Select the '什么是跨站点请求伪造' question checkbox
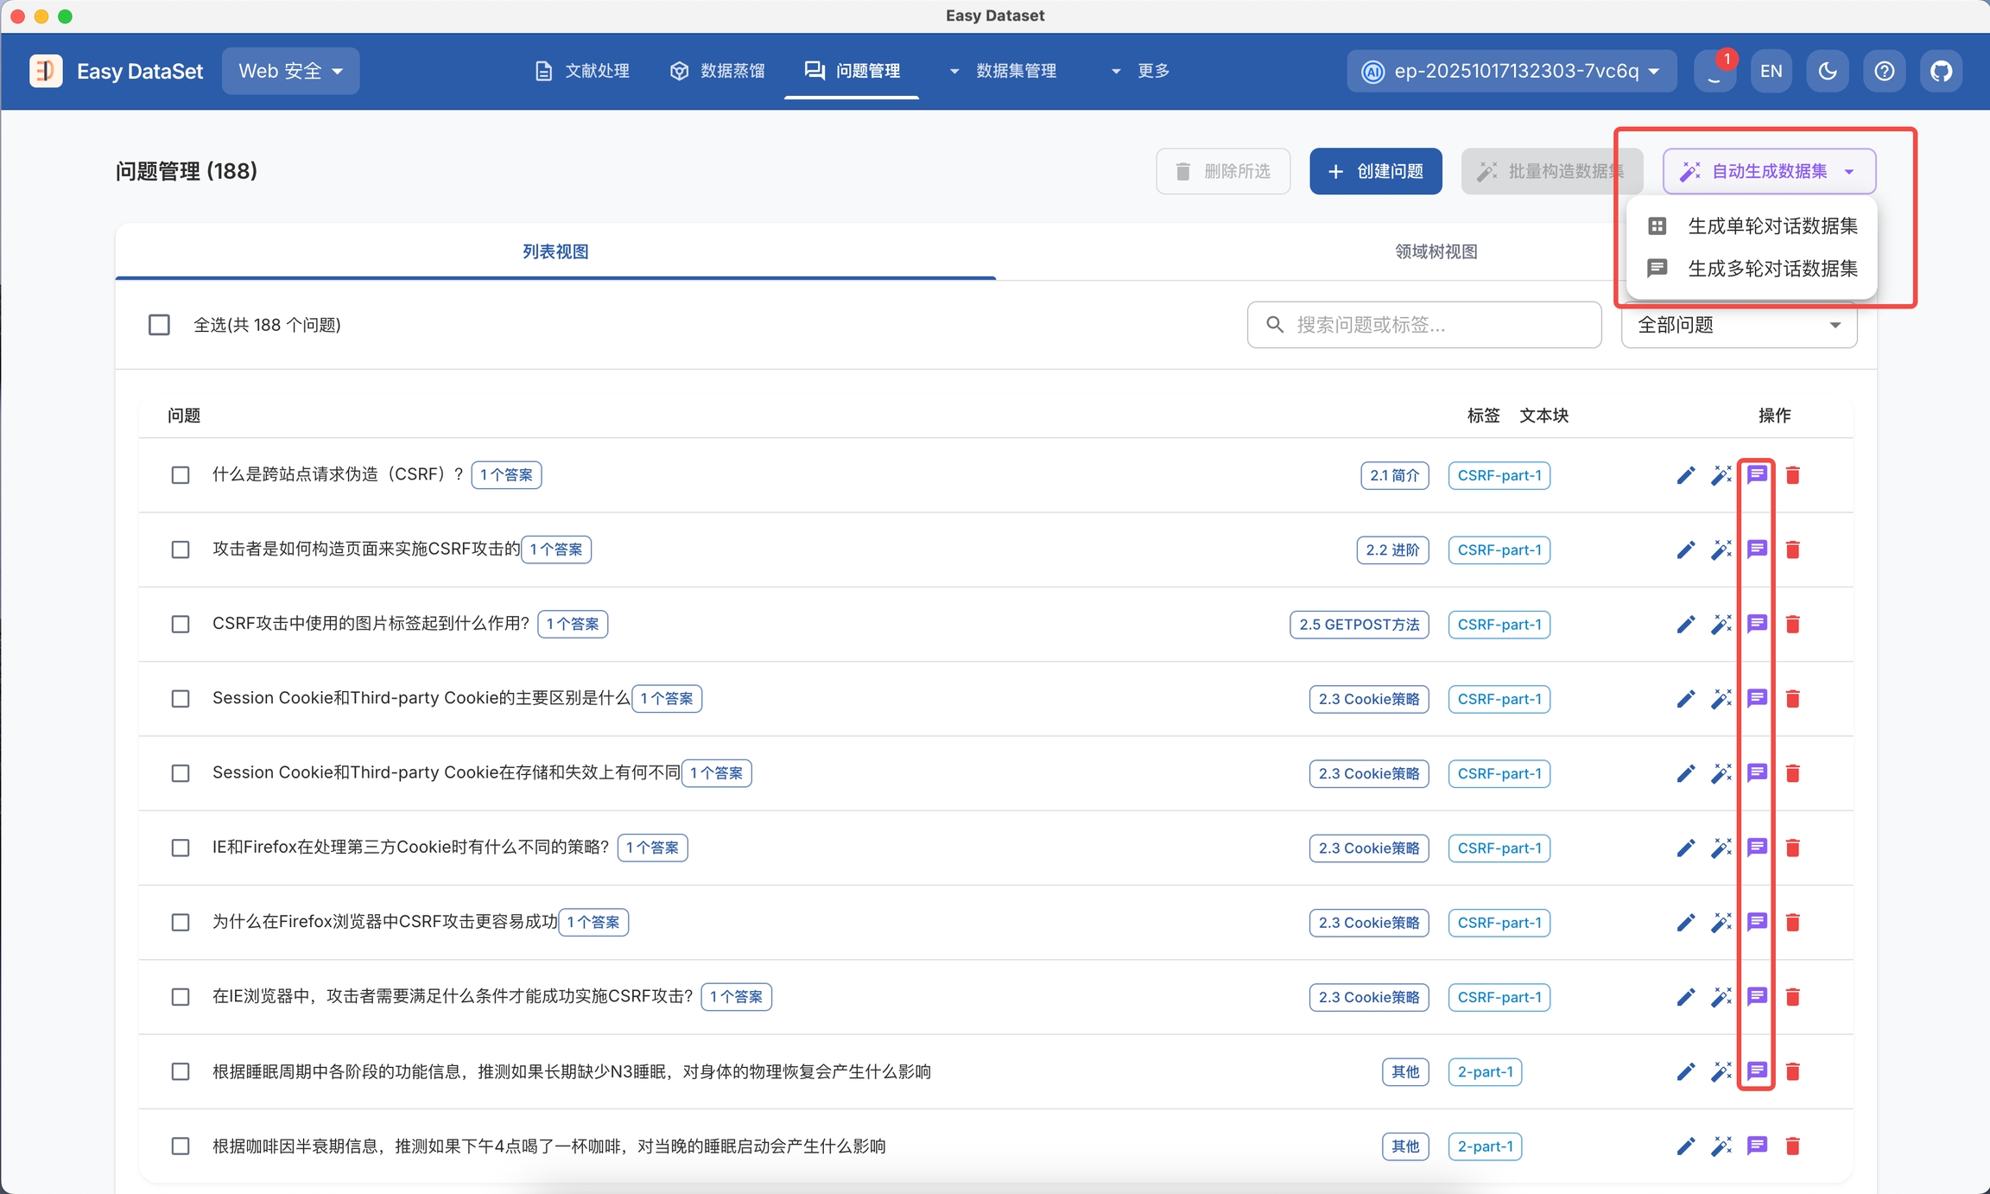This screenshot has width=1990, height=1194. click(x=181, y=475)
